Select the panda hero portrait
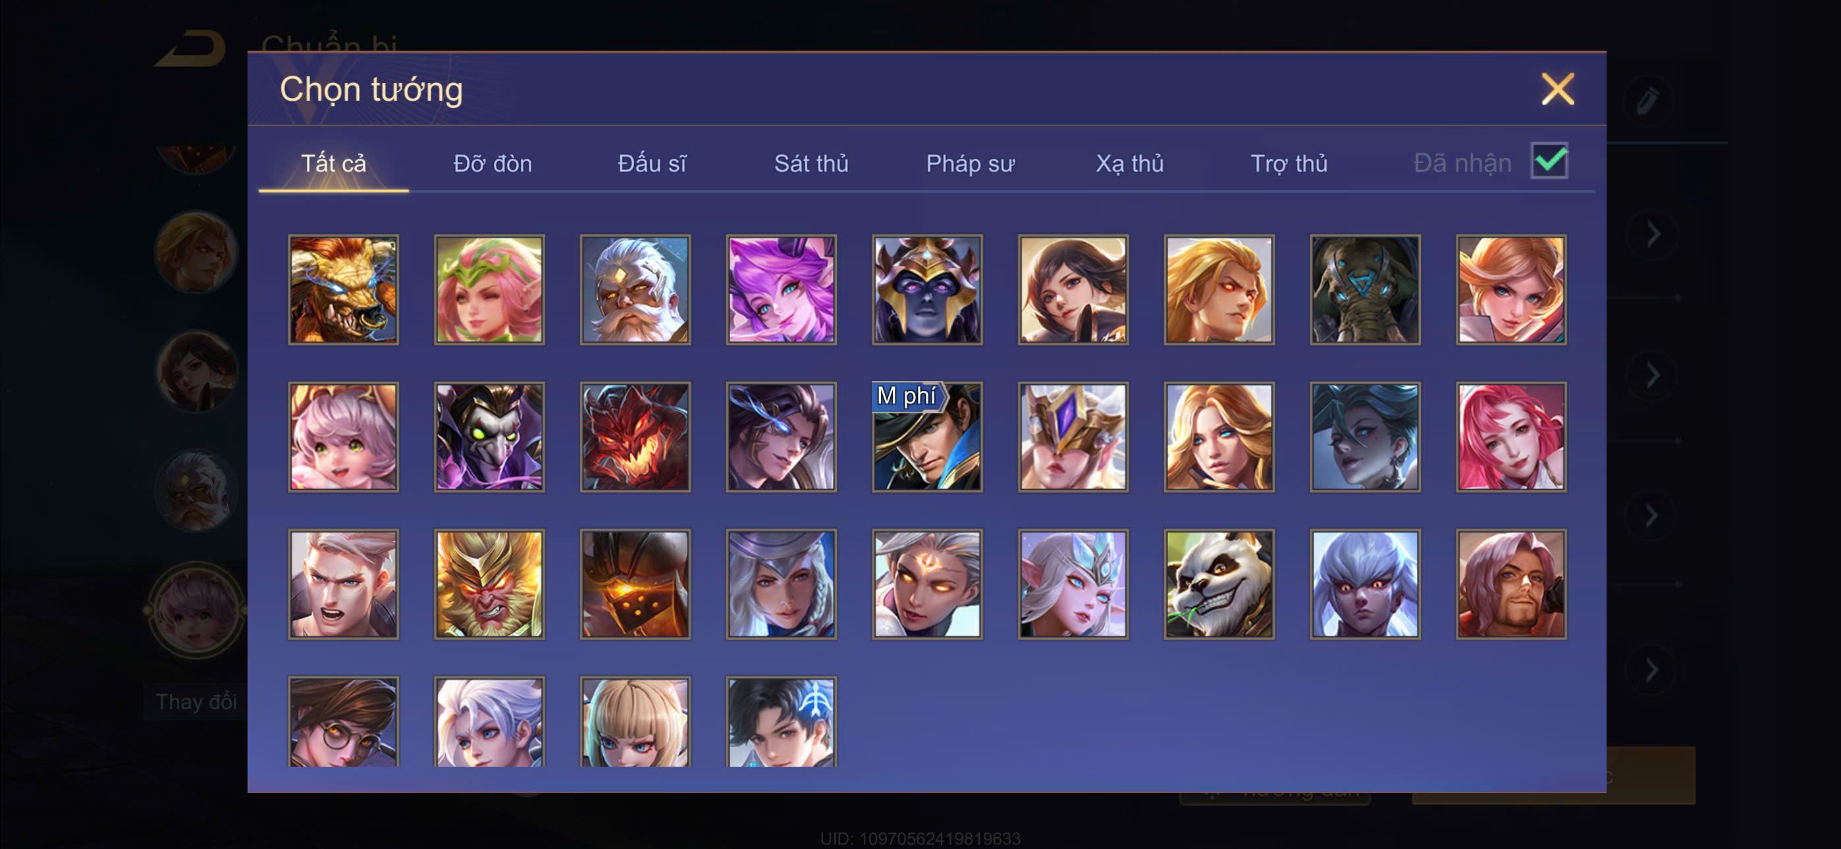This screenshot has width=1841, height=849. tap(1219, 584)
